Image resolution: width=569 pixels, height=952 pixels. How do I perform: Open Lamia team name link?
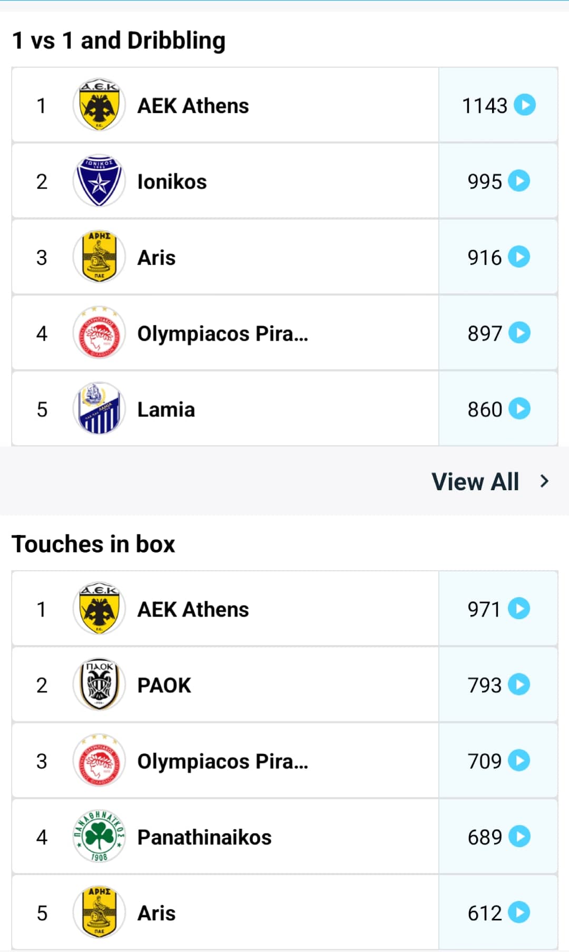166,410
